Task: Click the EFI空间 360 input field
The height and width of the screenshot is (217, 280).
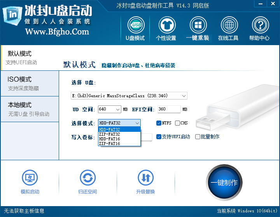Action: pyautogui.click(x=169, y=109)
